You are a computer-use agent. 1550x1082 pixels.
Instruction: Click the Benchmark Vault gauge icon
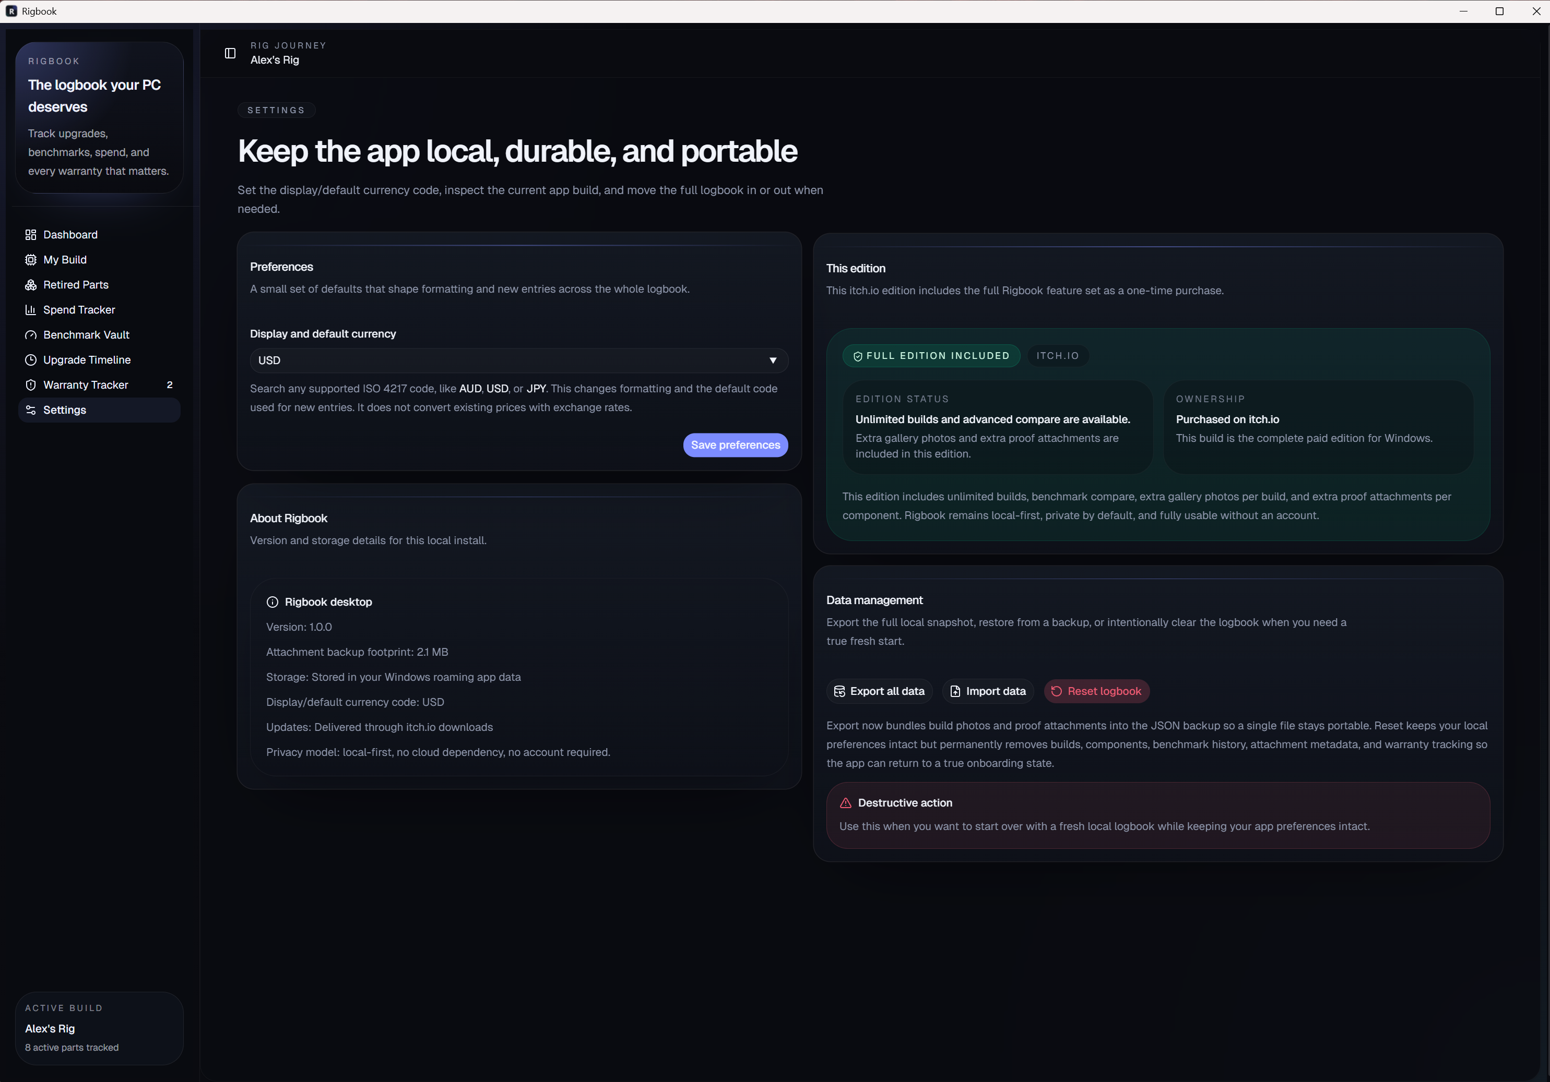coord(30,335)
